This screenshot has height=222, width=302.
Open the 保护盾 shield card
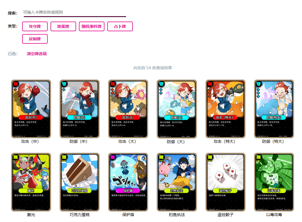[128, 182]
